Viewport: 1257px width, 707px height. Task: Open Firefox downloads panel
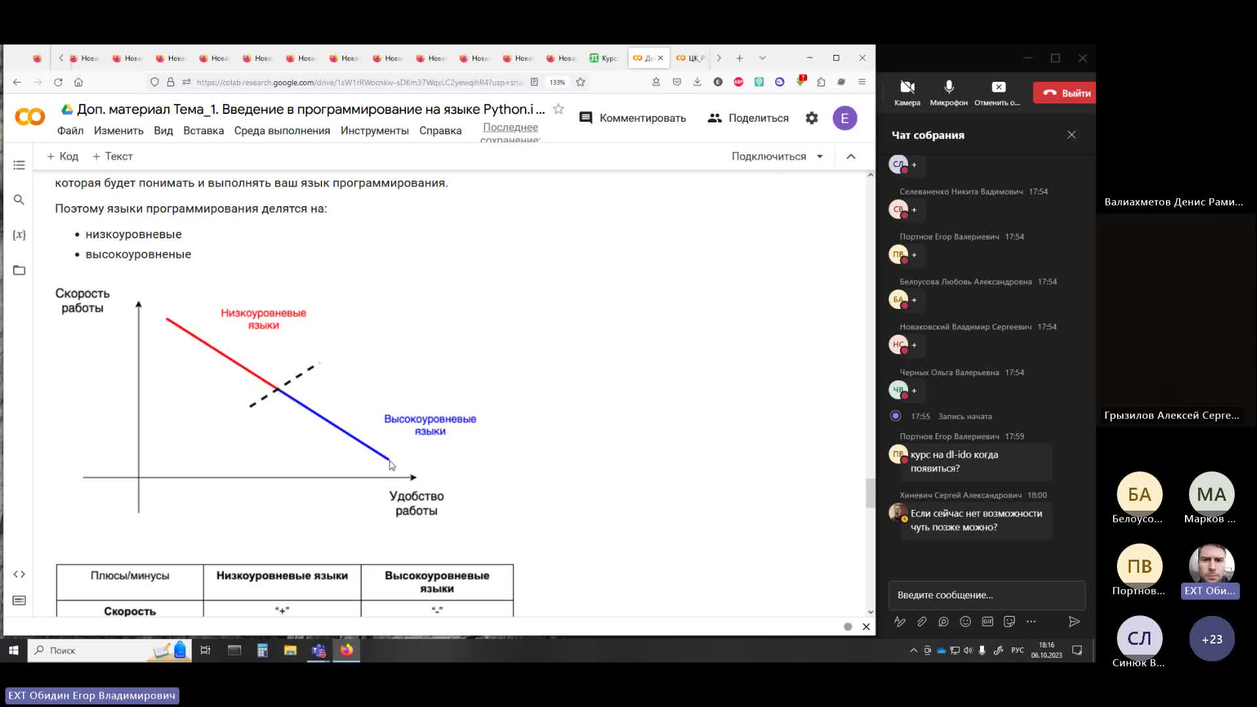pyautogui.click(x=697, y=82)
